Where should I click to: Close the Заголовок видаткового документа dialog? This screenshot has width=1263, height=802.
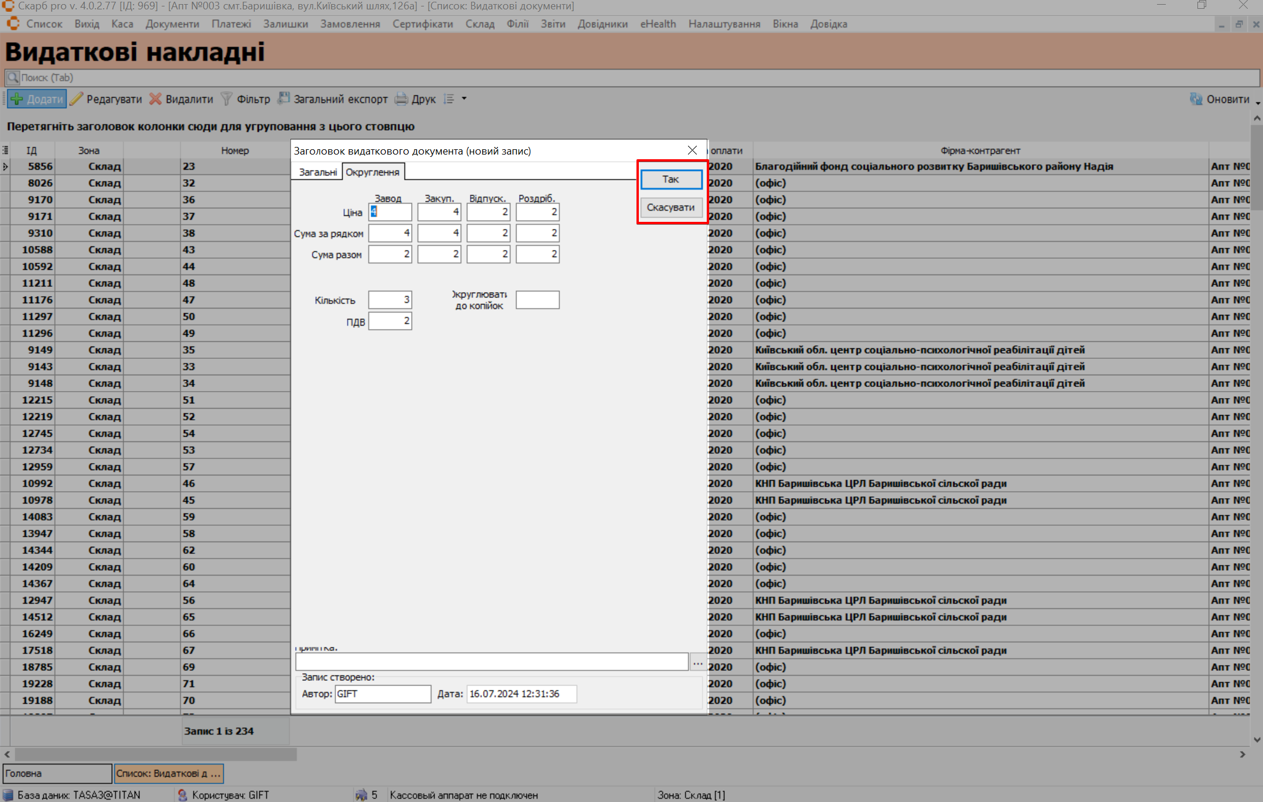[692, 150]
